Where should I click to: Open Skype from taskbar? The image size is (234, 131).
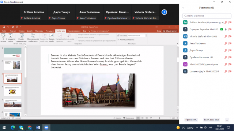pos(21,128)
